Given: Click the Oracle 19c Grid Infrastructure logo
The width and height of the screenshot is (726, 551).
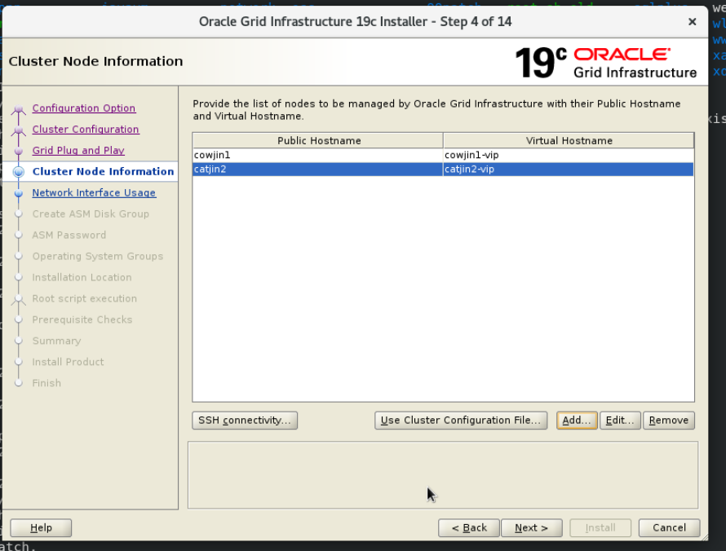Looking at the screenshot, I should pos(605,63).
